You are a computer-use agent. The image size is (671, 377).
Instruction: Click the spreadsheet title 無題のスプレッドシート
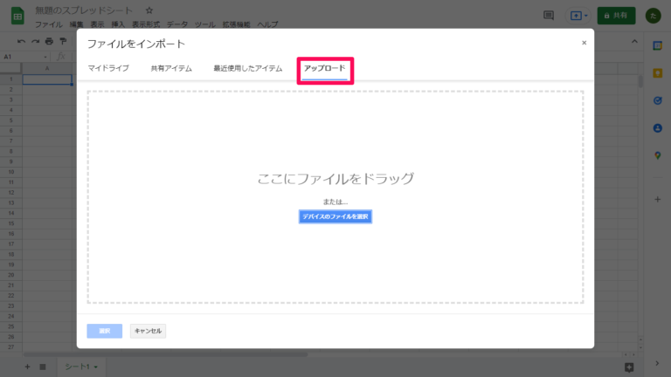pos(84,10)
